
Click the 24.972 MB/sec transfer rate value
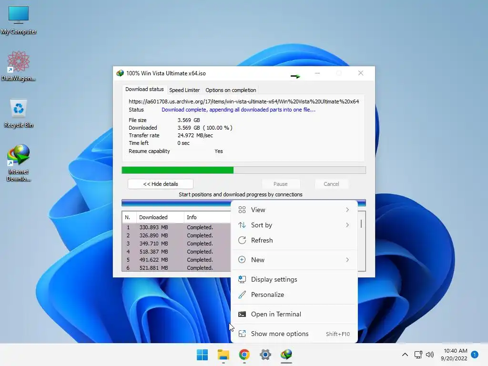(195, 135)
